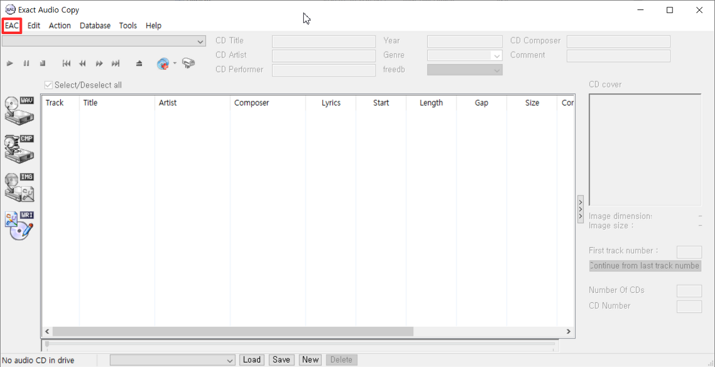
Task: Expand the CD cover panel chevrons
Action: [580, 209]
